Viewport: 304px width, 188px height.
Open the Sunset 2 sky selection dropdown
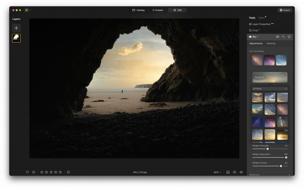point(270,77)
